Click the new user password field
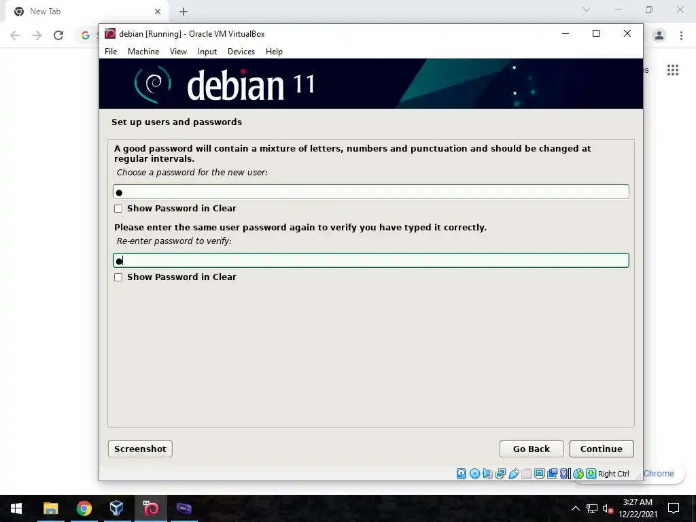Image resolution: width=696 pixels, height=522 pixels. click(x=371, y=192)
